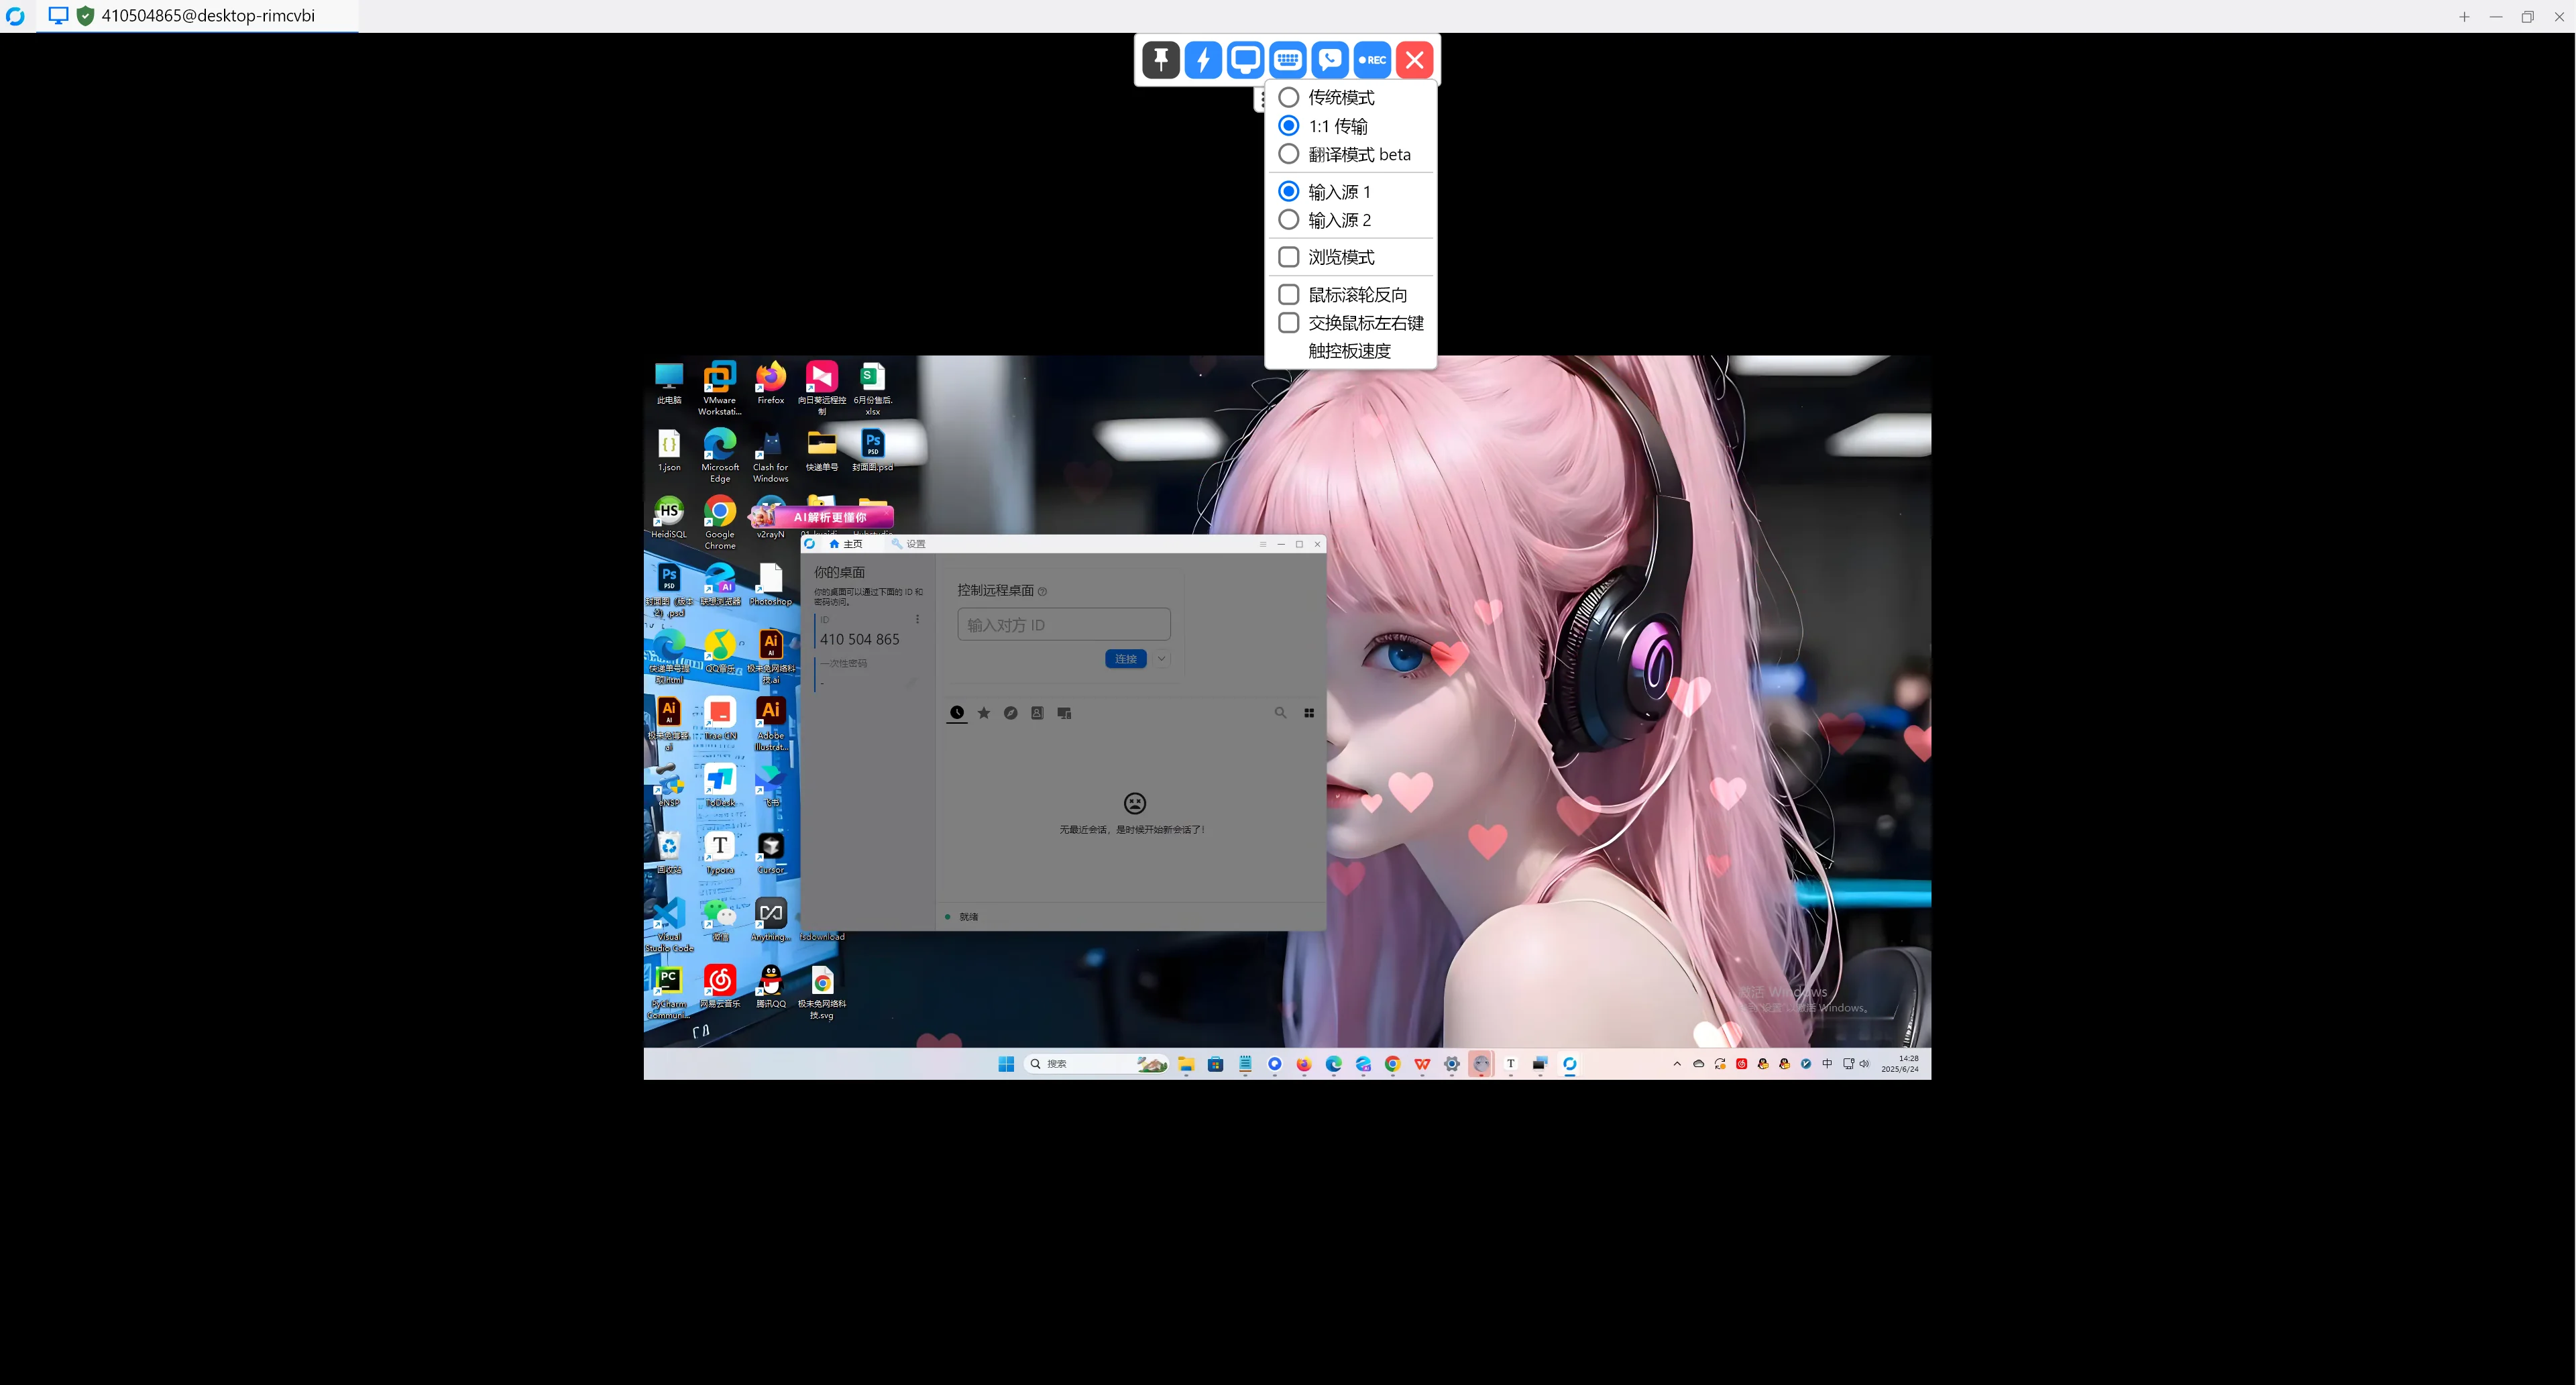
Task: Start recording with the REC button
Action: [x=1373, y=60]
